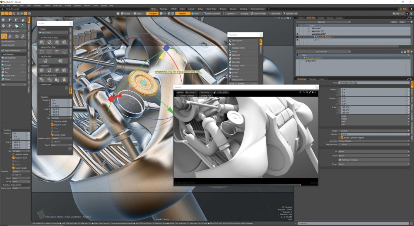Image resolution: width=414 pixels, height=226 pixels.
Task: Toggle Absolute Handle in the Model panel
Action: click(x=52, y=121)
